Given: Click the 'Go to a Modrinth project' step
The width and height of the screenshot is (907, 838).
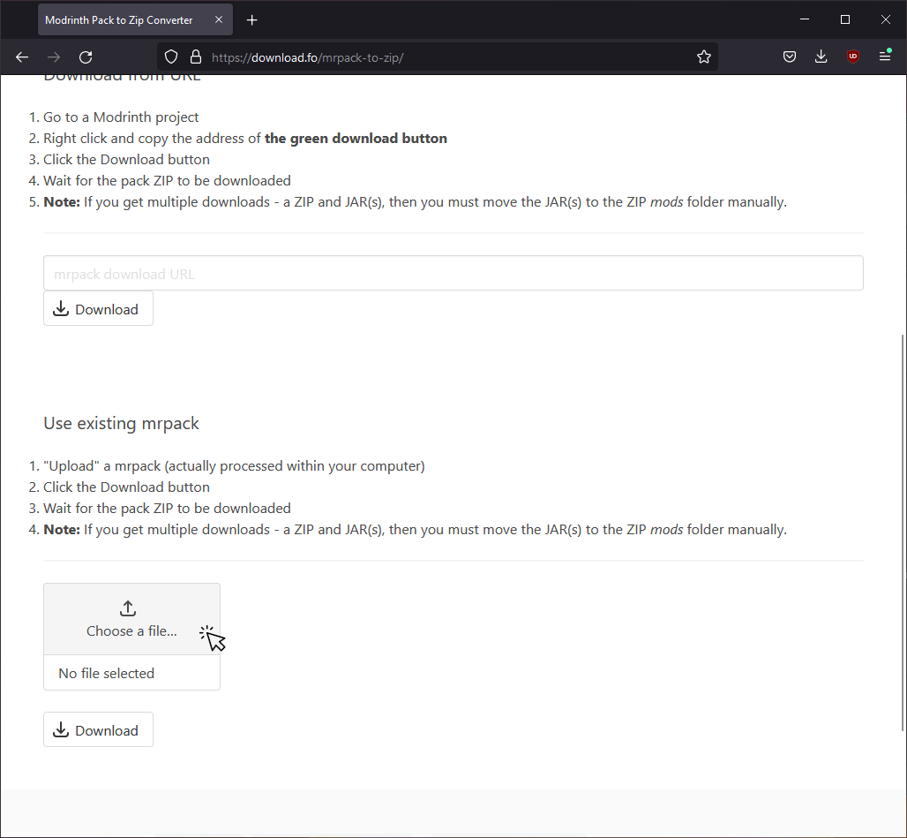Looking at the screenshot, I should 121,117.
